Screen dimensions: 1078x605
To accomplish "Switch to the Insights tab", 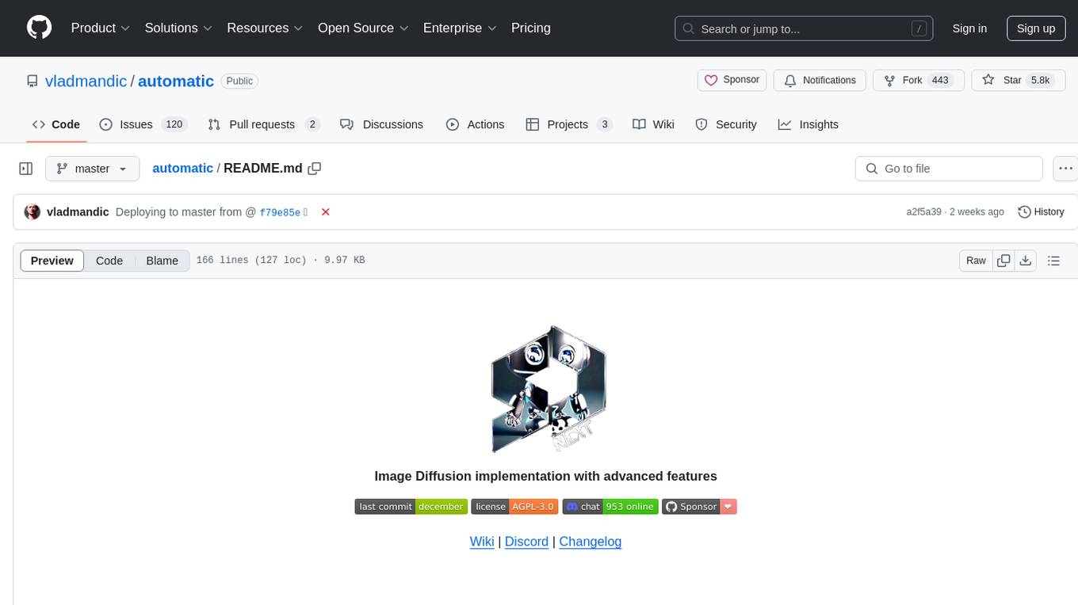I will (808, 124).
